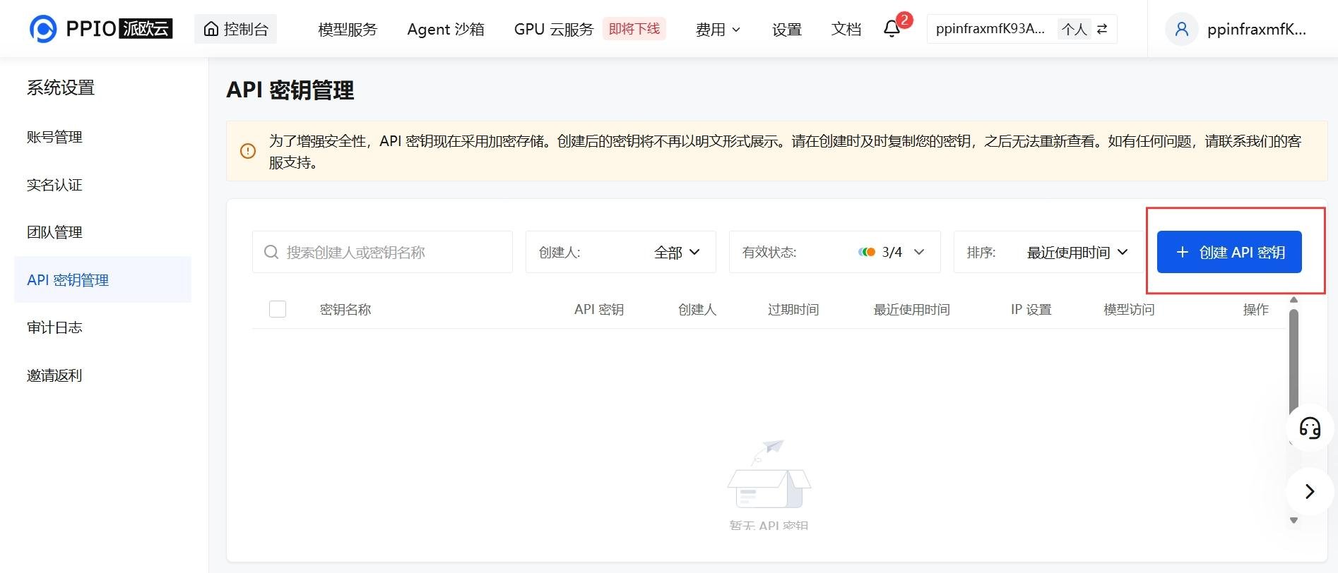Open the 有效状态 status dropdown
Viewport: 1338px width, 573px height.
coord(835,252)
